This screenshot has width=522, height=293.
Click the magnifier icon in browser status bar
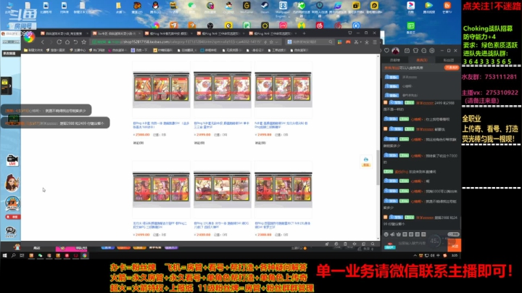click(x=373, y=244)
